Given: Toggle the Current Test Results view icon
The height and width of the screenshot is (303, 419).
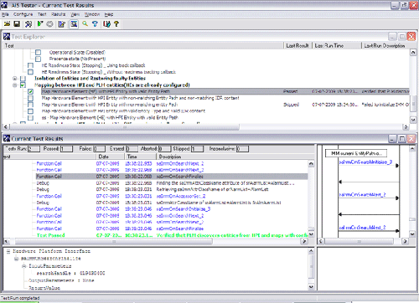Looking at the screenshot, I should coord(74,24).
